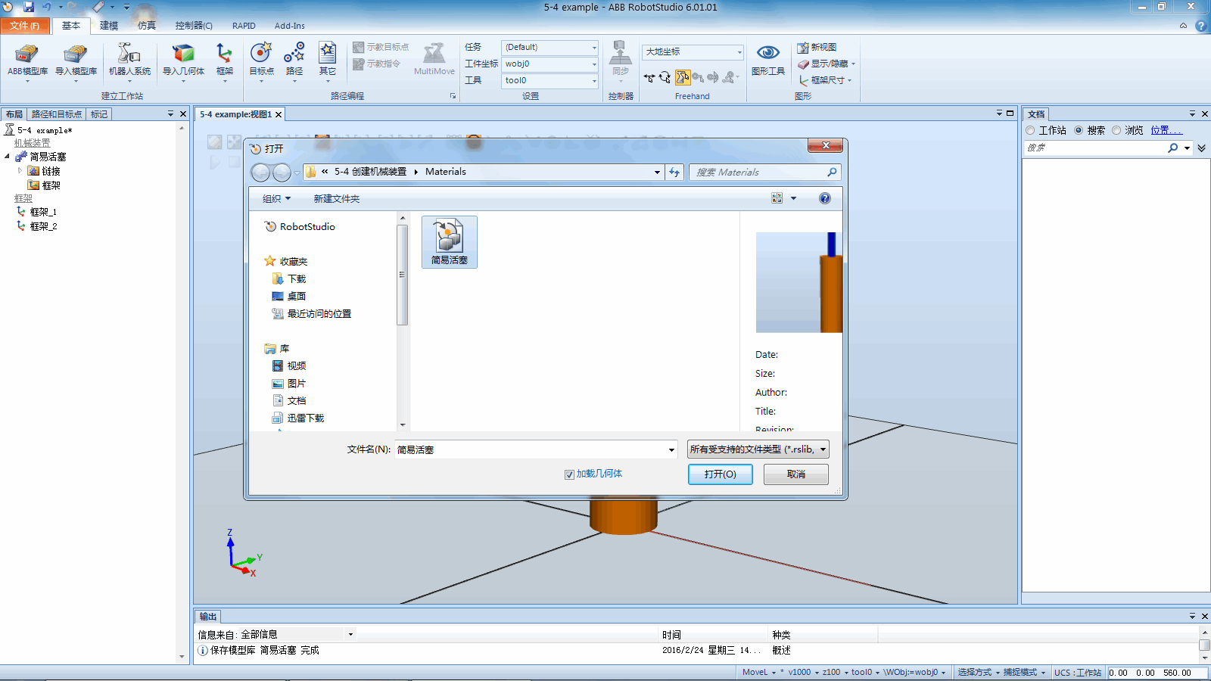Click the navigation pane vertical scrollbar
Viewport: 1211px width, 681px height.
(x=403, y=275)
